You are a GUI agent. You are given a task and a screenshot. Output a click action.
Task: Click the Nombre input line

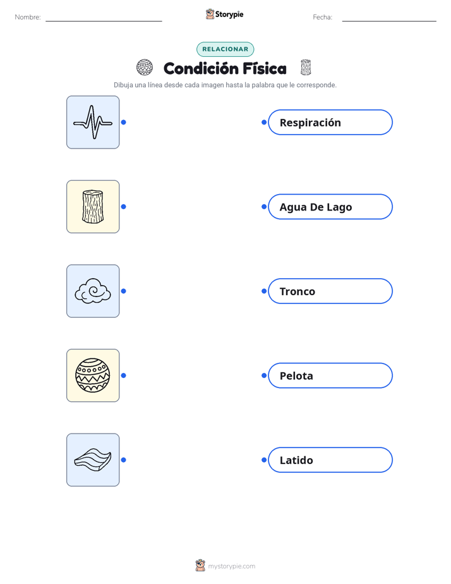[104, 20]
